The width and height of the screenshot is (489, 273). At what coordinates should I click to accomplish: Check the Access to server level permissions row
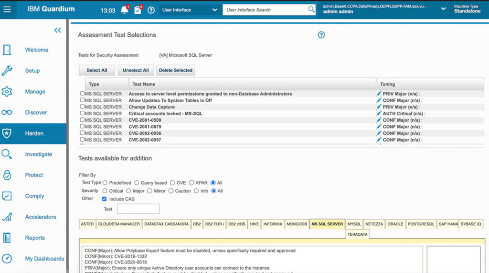[82, 93]
